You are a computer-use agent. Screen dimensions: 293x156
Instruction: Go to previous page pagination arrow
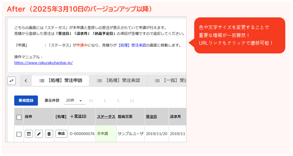click(105, 100)
